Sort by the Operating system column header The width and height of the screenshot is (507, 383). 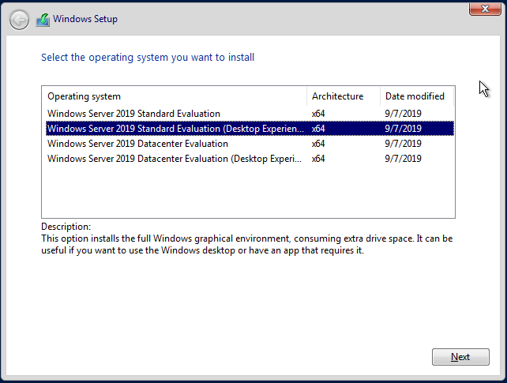175,96
